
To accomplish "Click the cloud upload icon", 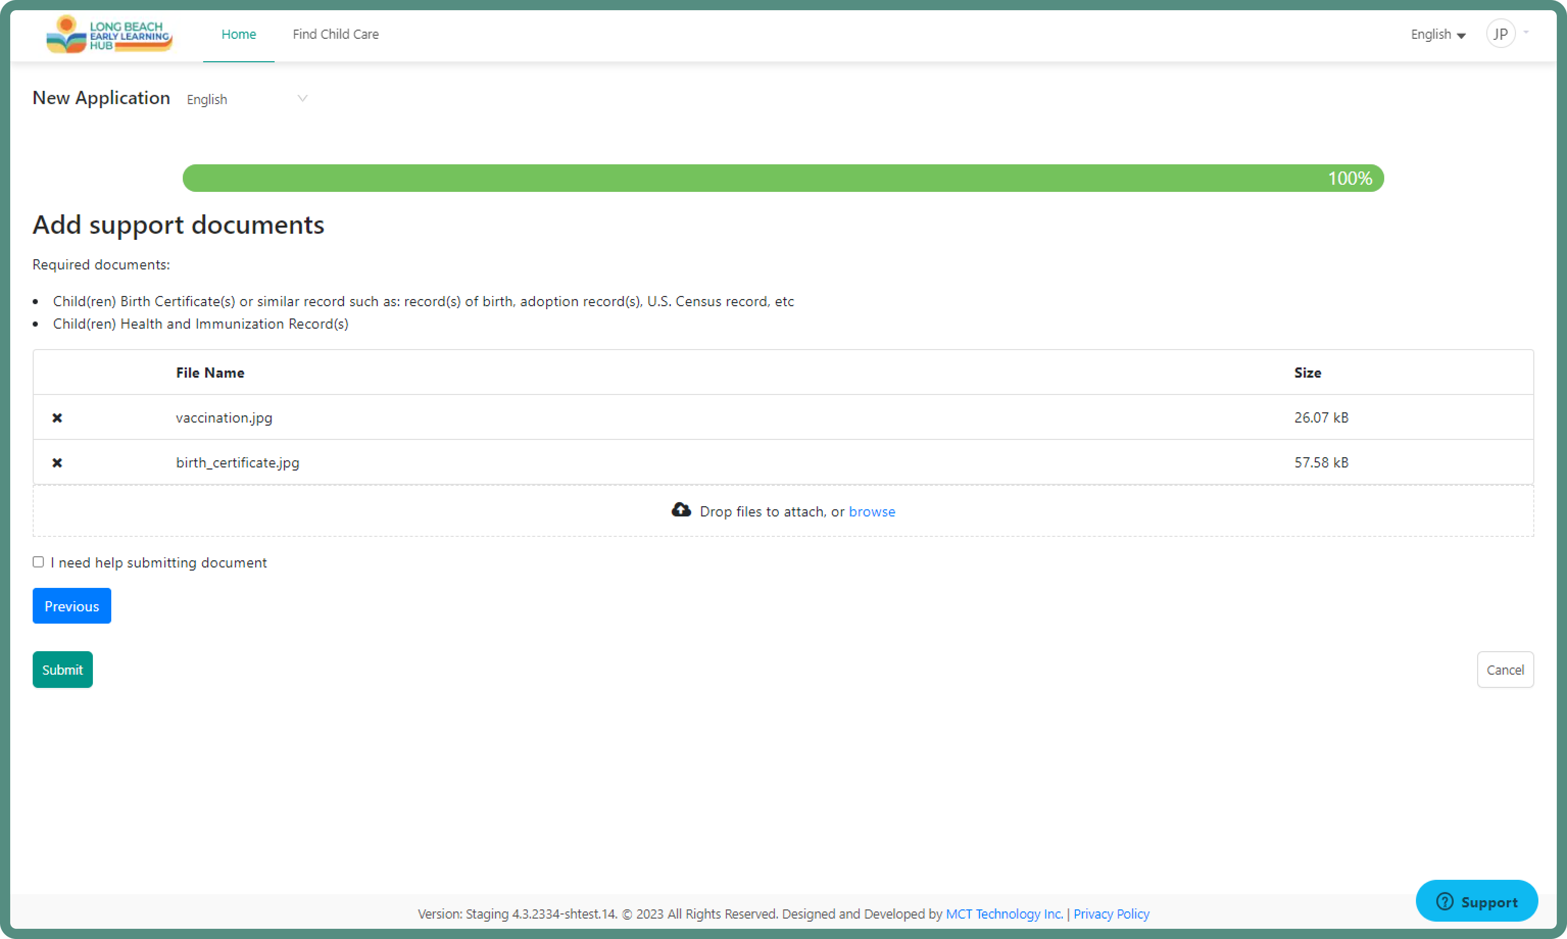I will click(681, 510).
